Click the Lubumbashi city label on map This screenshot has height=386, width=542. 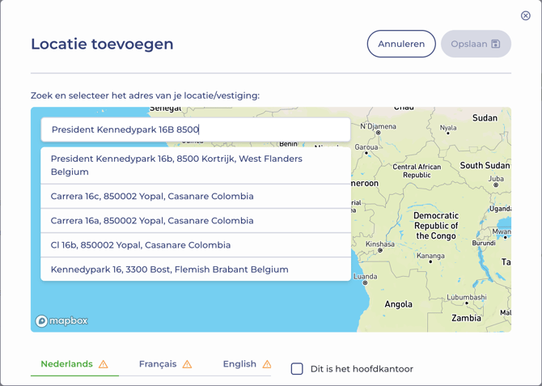click(x=467, y=297)
